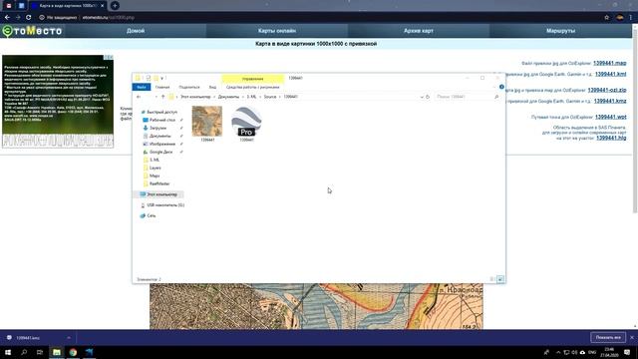Open Документы in the navigation pane

(158, 136)
